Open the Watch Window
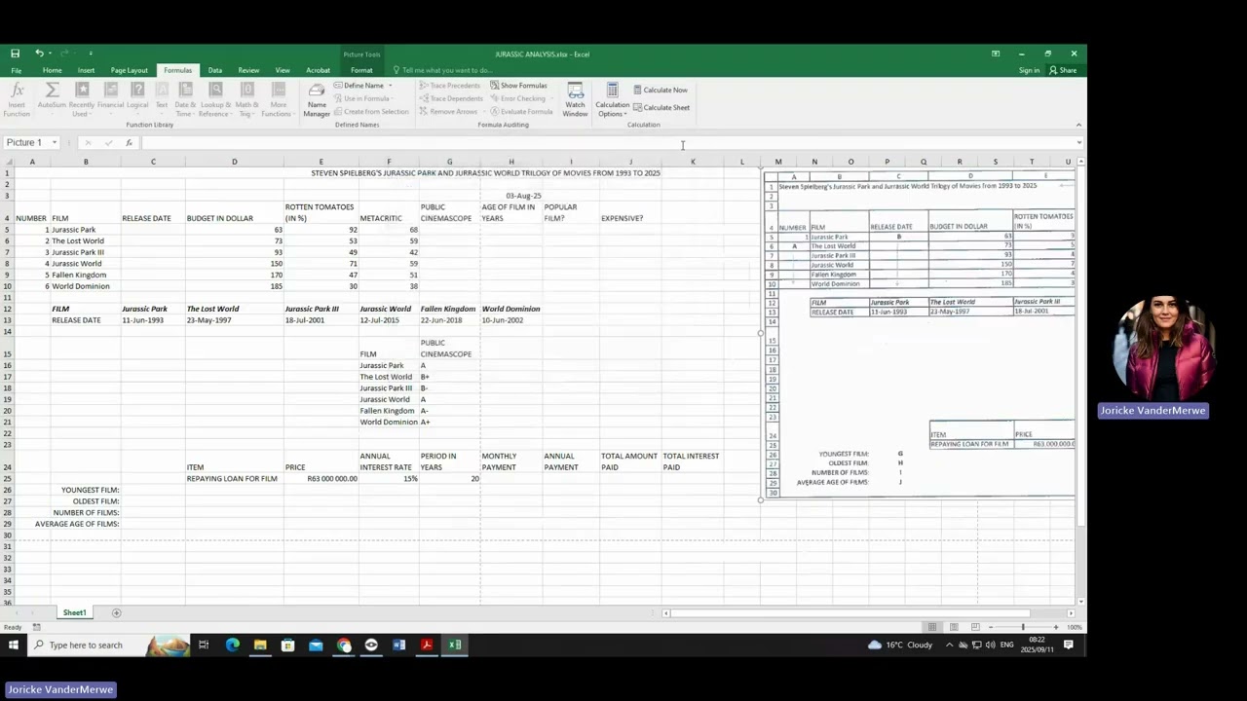Screen dimensions: 1247x701 pos(575,99)
